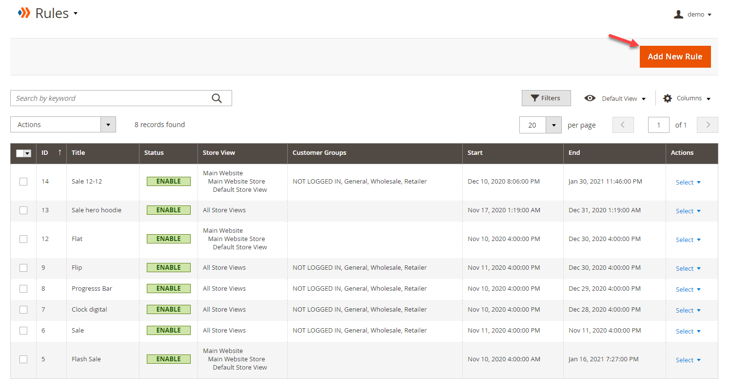
Task: Check the Flash Sale row checkbox
Action: pos(23,359)
